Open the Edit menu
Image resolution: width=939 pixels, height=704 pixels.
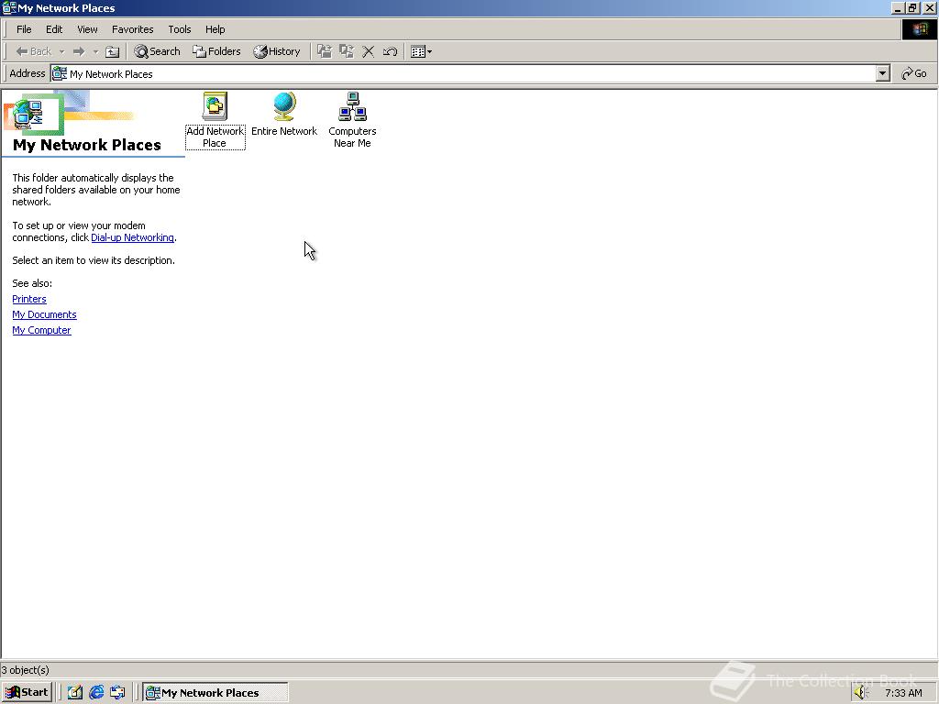(54, 29)
